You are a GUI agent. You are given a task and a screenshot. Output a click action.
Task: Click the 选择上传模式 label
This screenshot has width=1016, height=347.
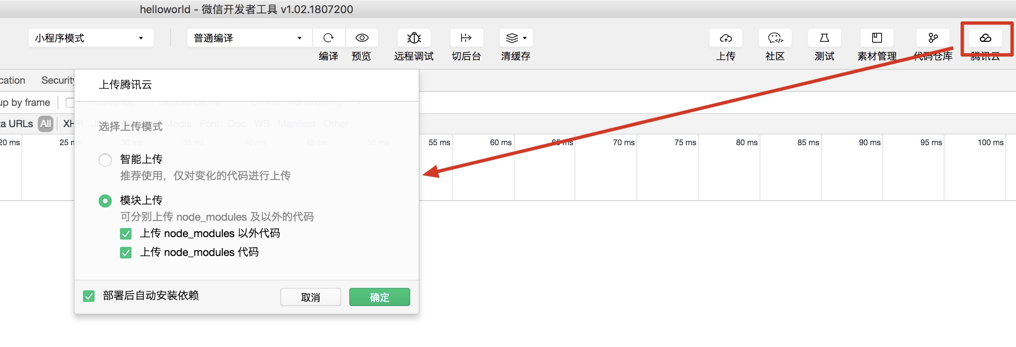point(131,126)
